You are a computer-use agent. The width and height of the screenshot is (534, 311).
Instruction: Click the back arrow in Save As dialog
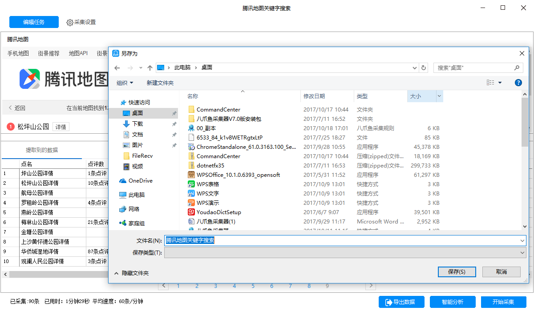tap(117, 68)
